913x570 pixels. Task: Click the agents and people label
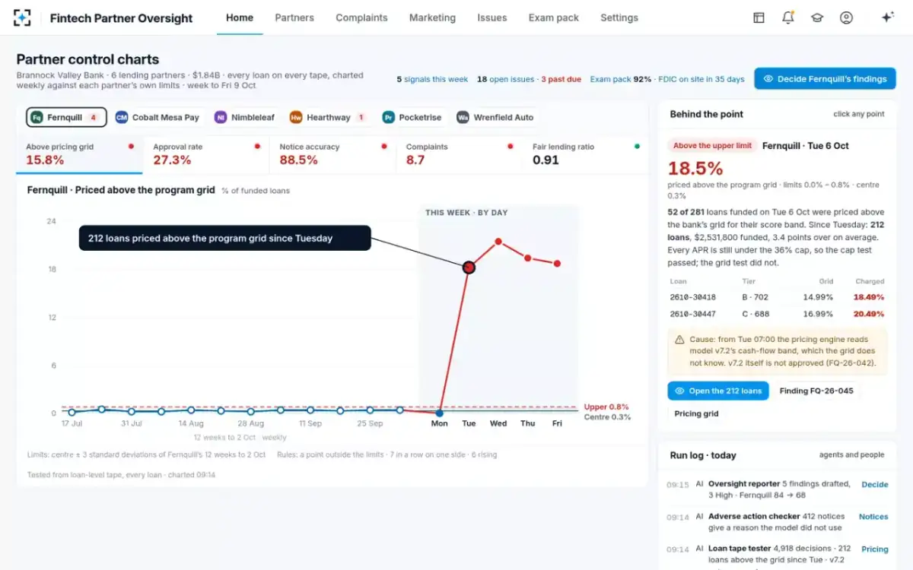[851, 455]
